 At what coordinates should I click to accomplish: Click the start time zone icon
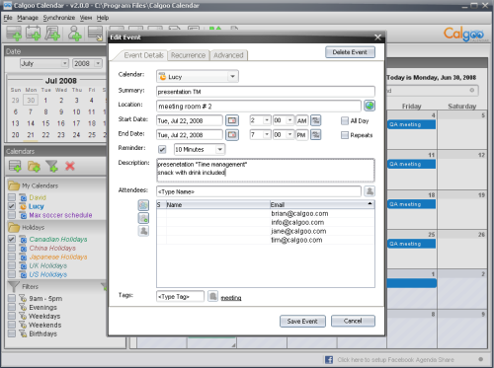[316, 120]
